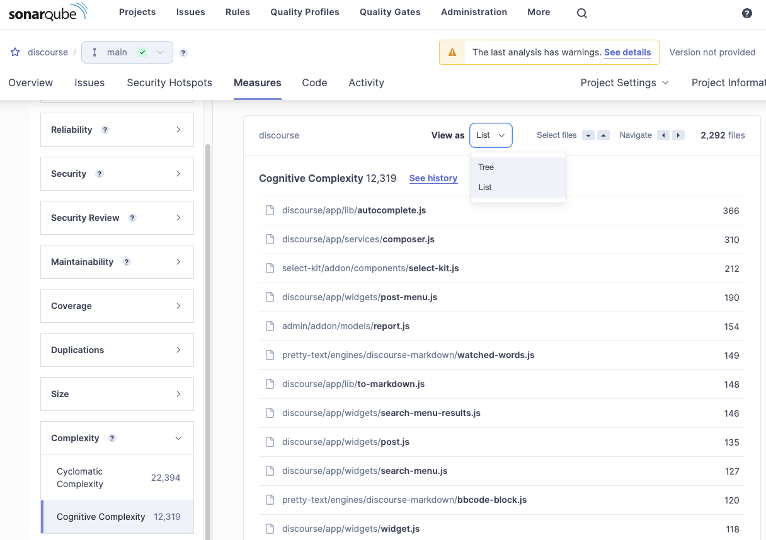766x540 pixels.
Task: Expand the Security Review section
Action: (117, 218)
